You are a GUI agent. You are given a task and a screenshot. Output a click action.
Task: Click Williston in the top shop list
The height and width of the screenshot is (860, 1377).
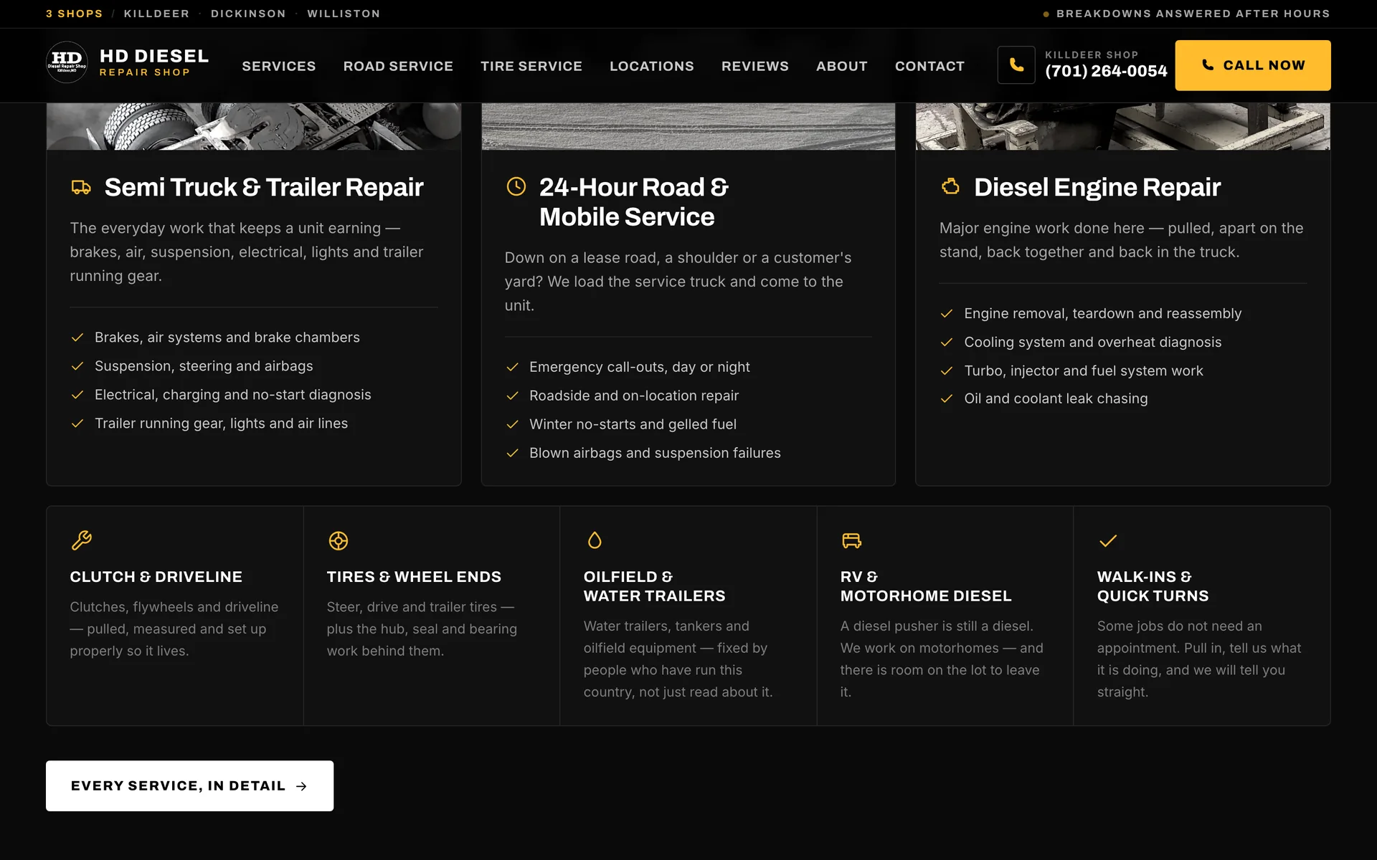coord(344,14)
